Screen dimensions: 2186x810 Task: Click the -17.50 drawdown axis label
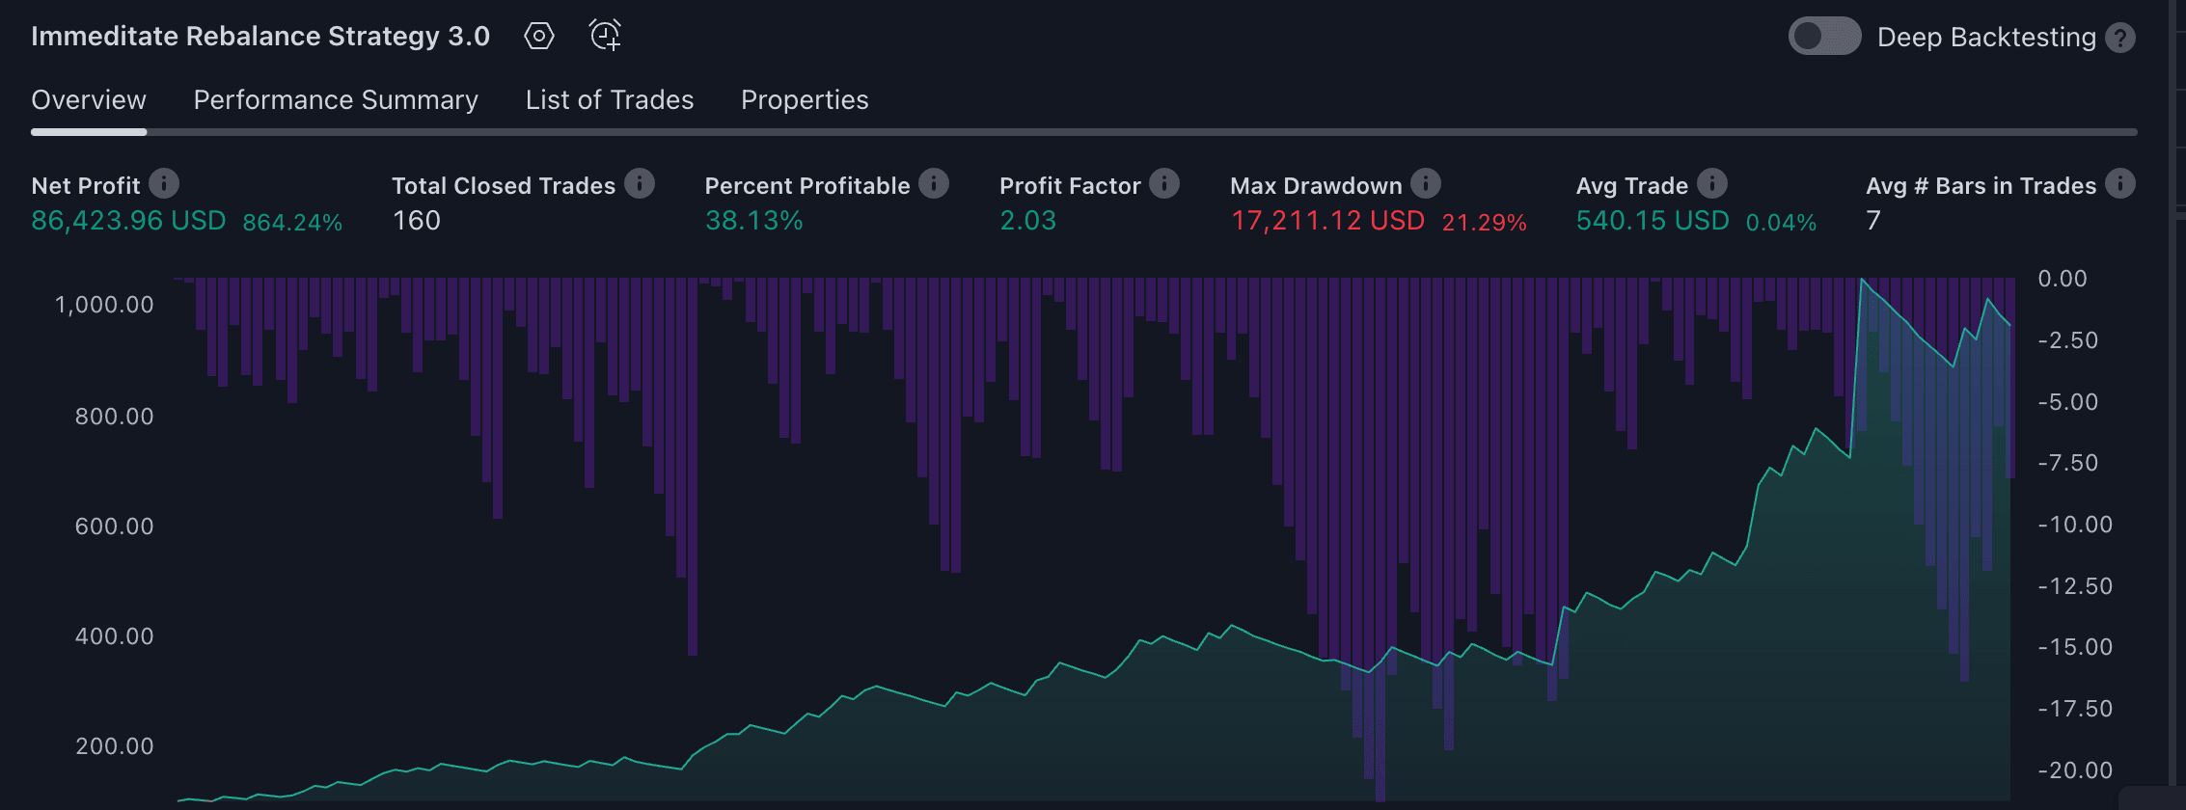click(x=2075, y=709)
